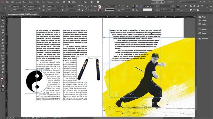Click the control panel settings gear
The image size is (213, 119).
211,6
